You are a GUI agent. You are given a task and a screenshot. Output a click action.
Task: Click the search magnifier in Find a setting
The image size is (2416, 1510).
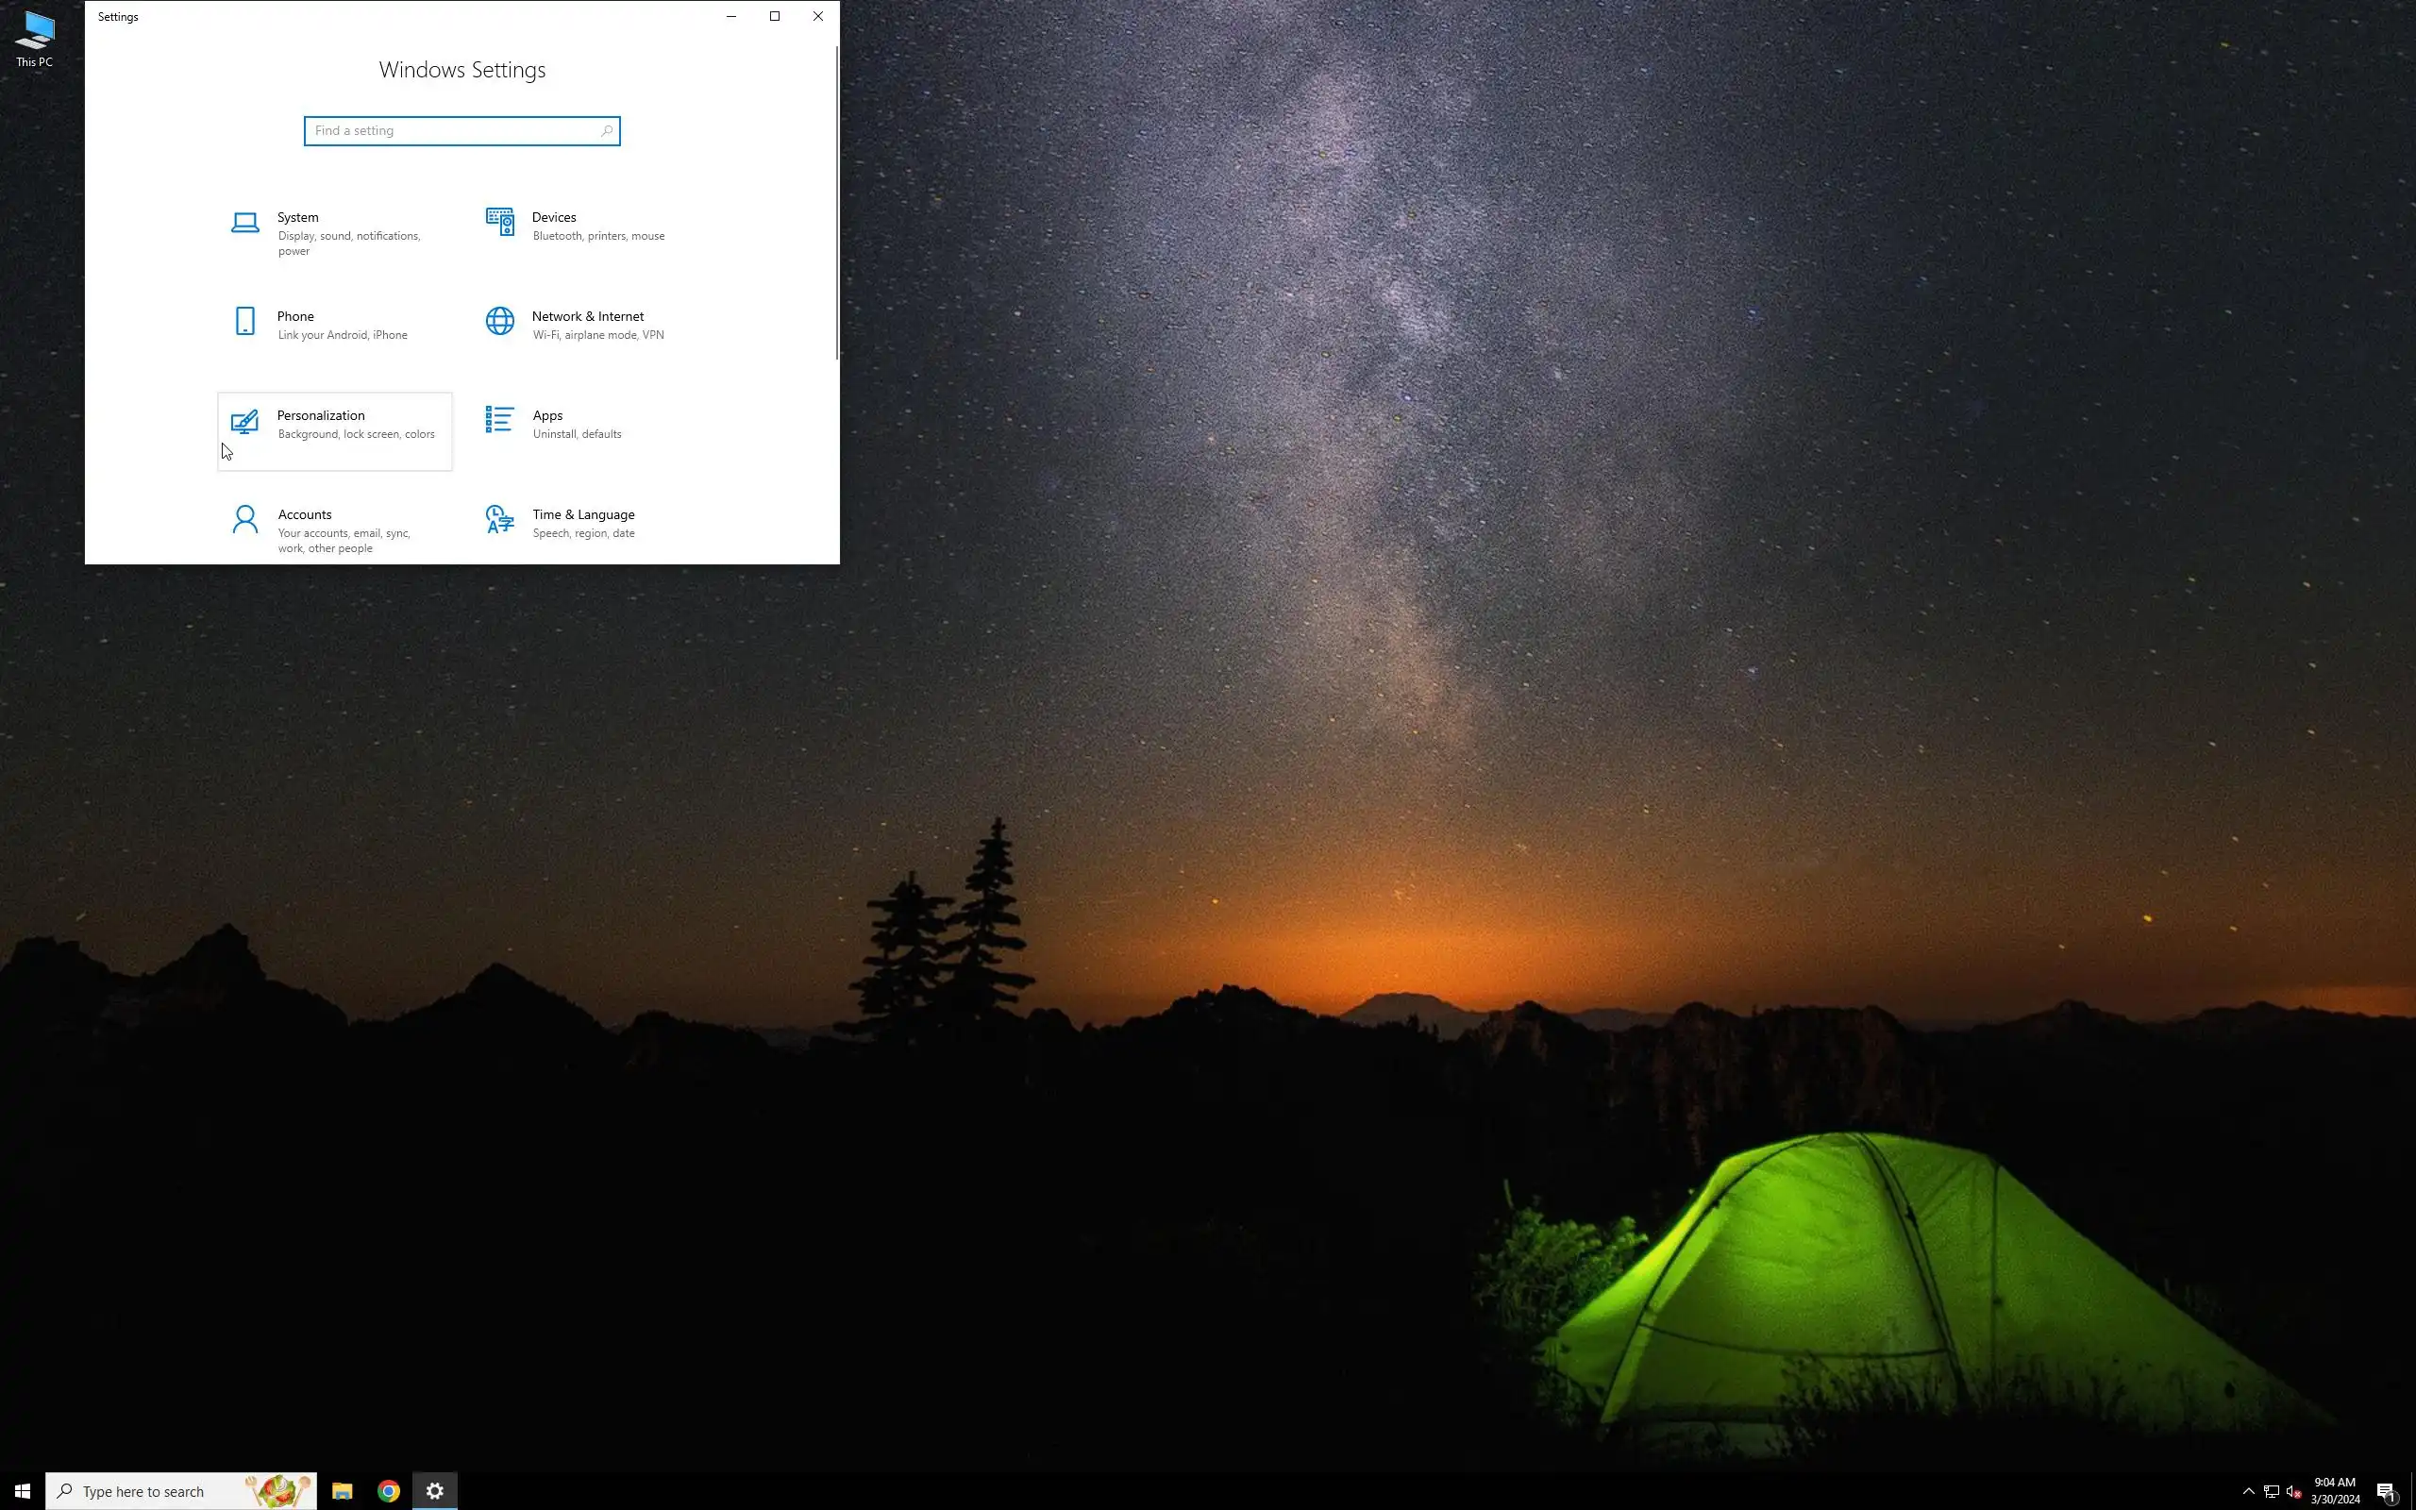606,131
